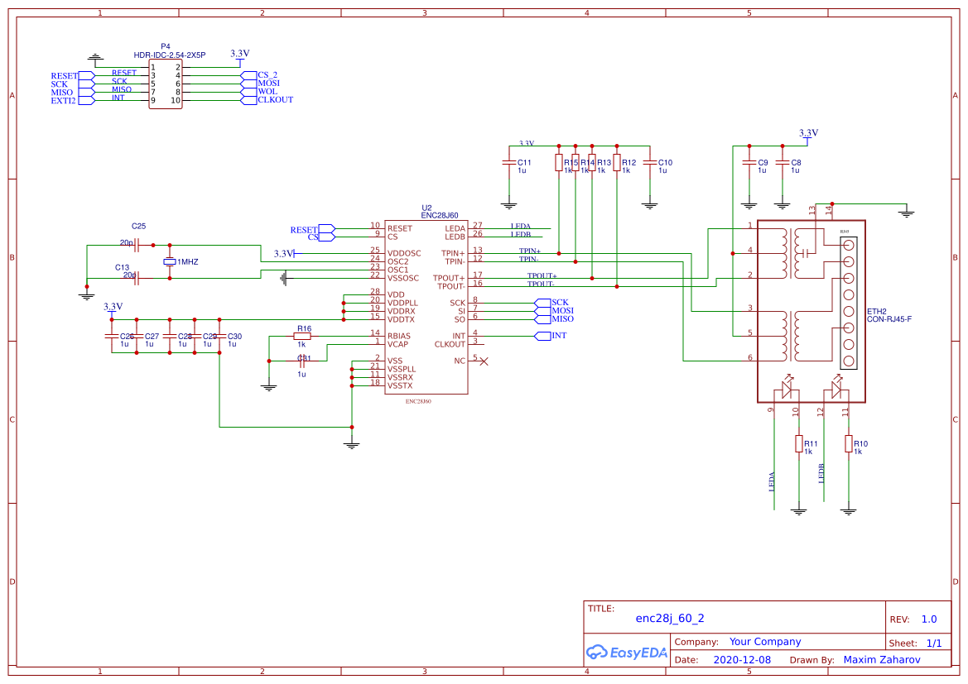Click the EasyEDA logo in the title block
Screen dimensions: 968x684
pyautogui.click(x=625, y=653)
